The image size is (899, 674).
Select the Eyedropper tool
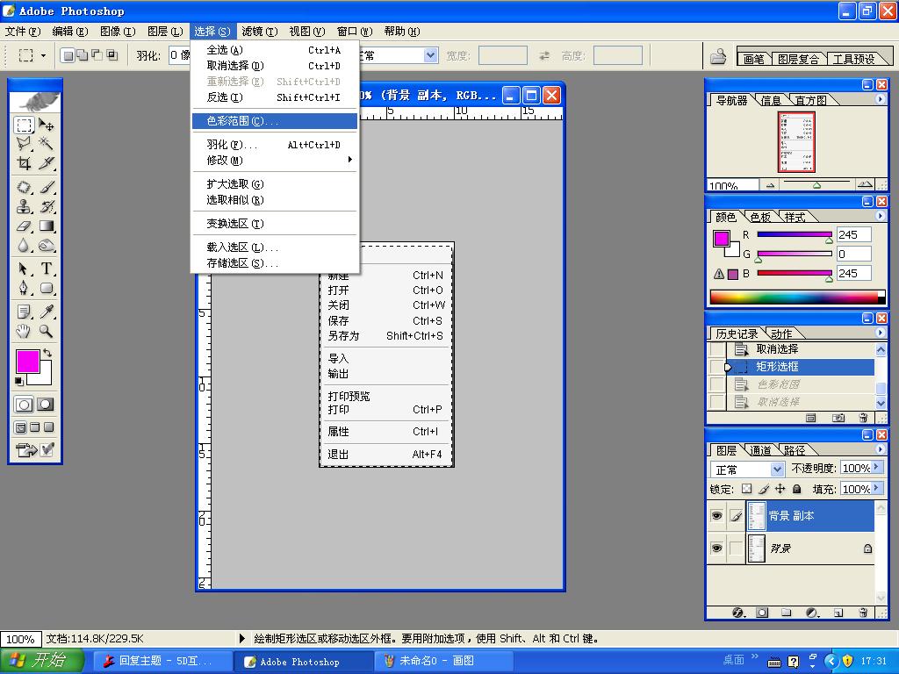(x=47, y=312)
